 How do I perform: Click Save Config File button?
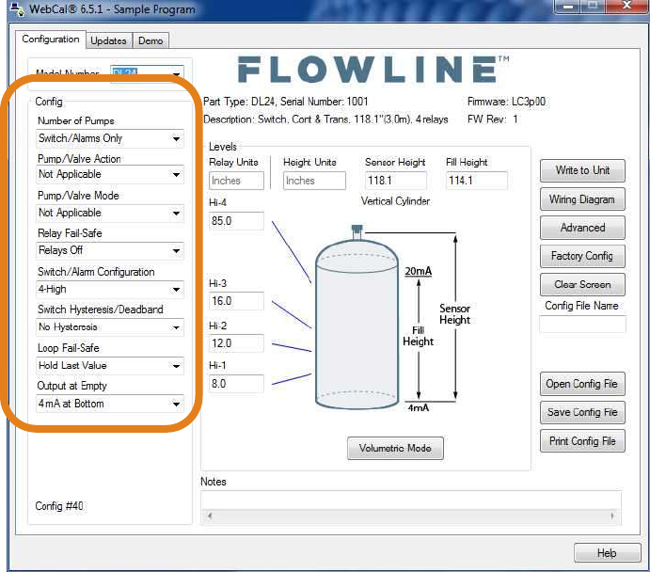582,412
